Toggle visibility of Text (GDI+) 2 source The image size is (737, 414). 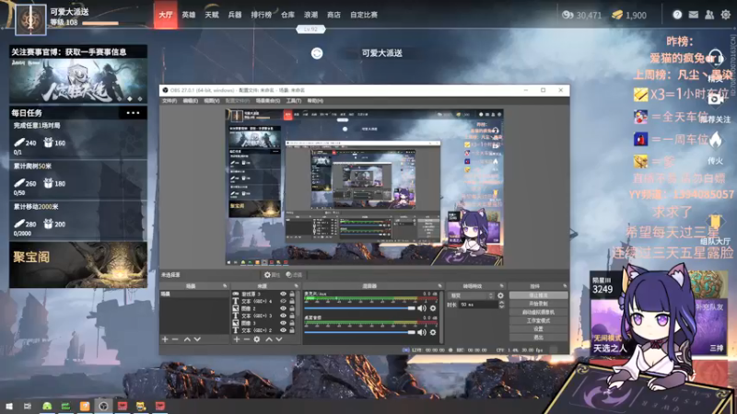[283, 330]
